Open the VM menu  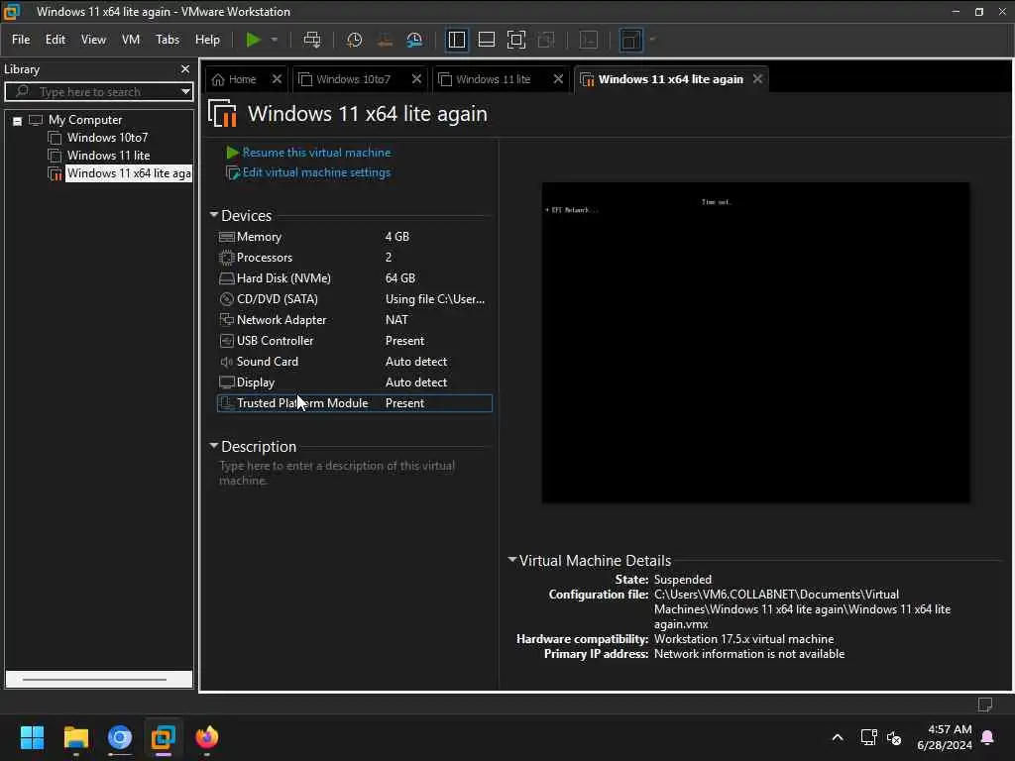131,40
